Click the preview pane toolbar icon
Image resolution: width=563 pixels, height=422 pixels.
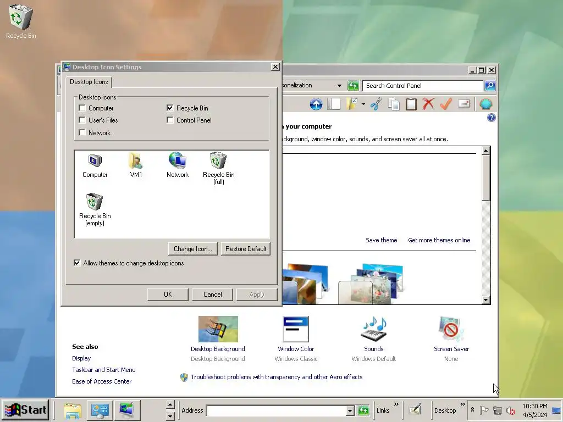334,104
